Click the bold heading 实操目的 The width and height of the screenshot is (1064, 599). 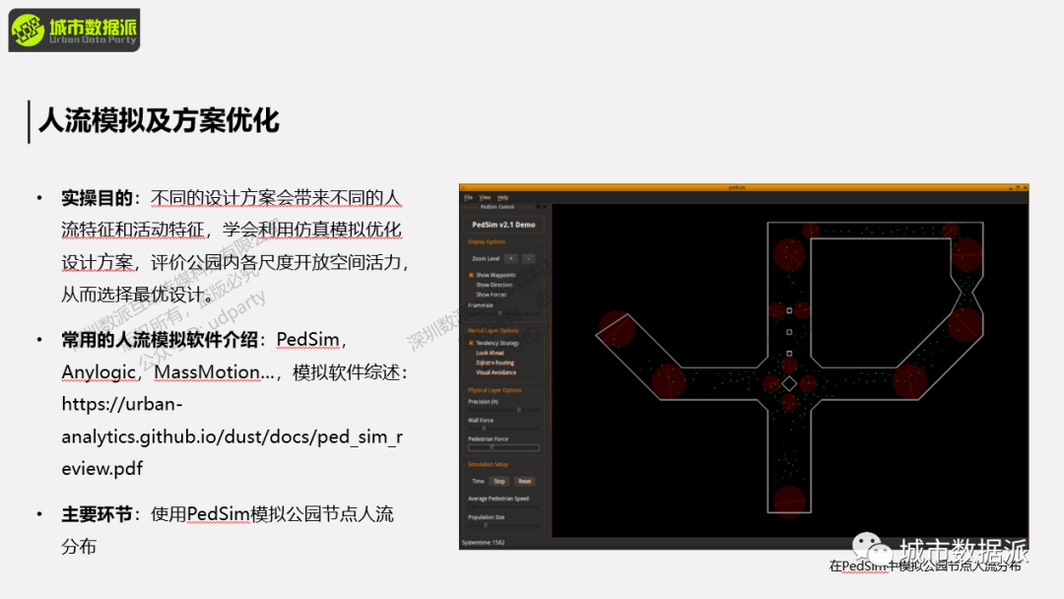coord(97,198)
